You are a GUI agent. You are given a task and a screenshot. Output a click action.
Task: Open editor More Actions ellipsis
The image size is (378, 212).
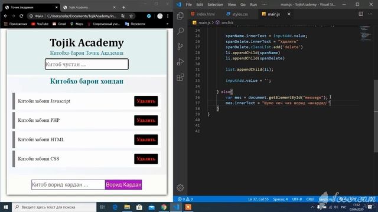point(370,14)
